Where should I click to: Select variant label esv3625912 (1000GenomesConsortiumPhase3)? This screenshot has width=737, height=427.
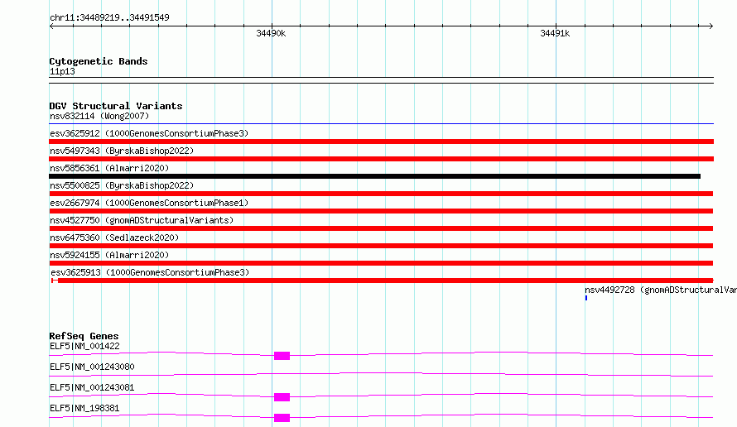[149, 133]
